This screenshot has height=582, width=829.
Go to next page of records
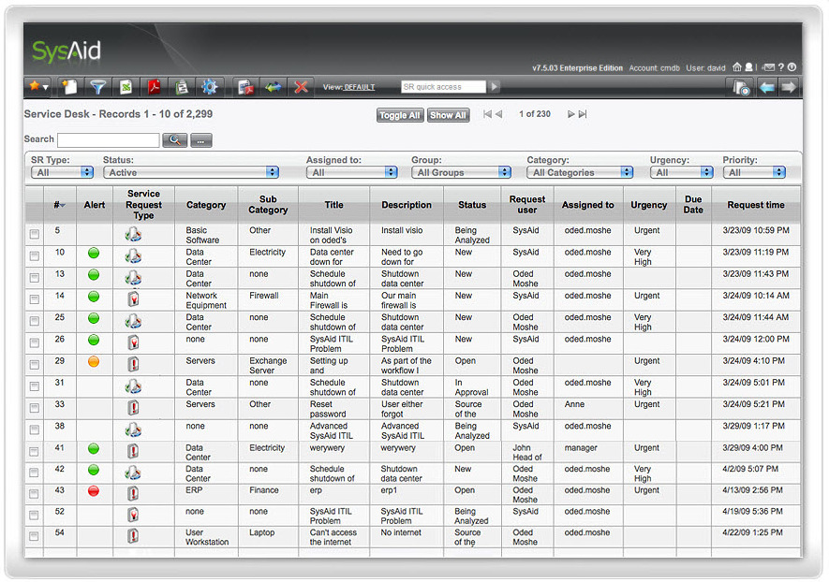coord(571,114)
